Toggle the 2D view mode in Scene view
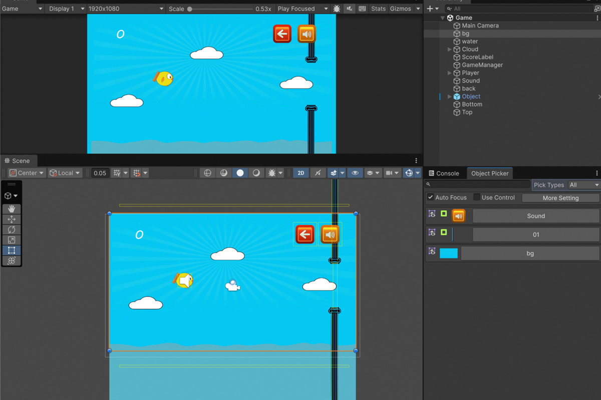Screen dimensions: 601x400 (x=300, y=172)
